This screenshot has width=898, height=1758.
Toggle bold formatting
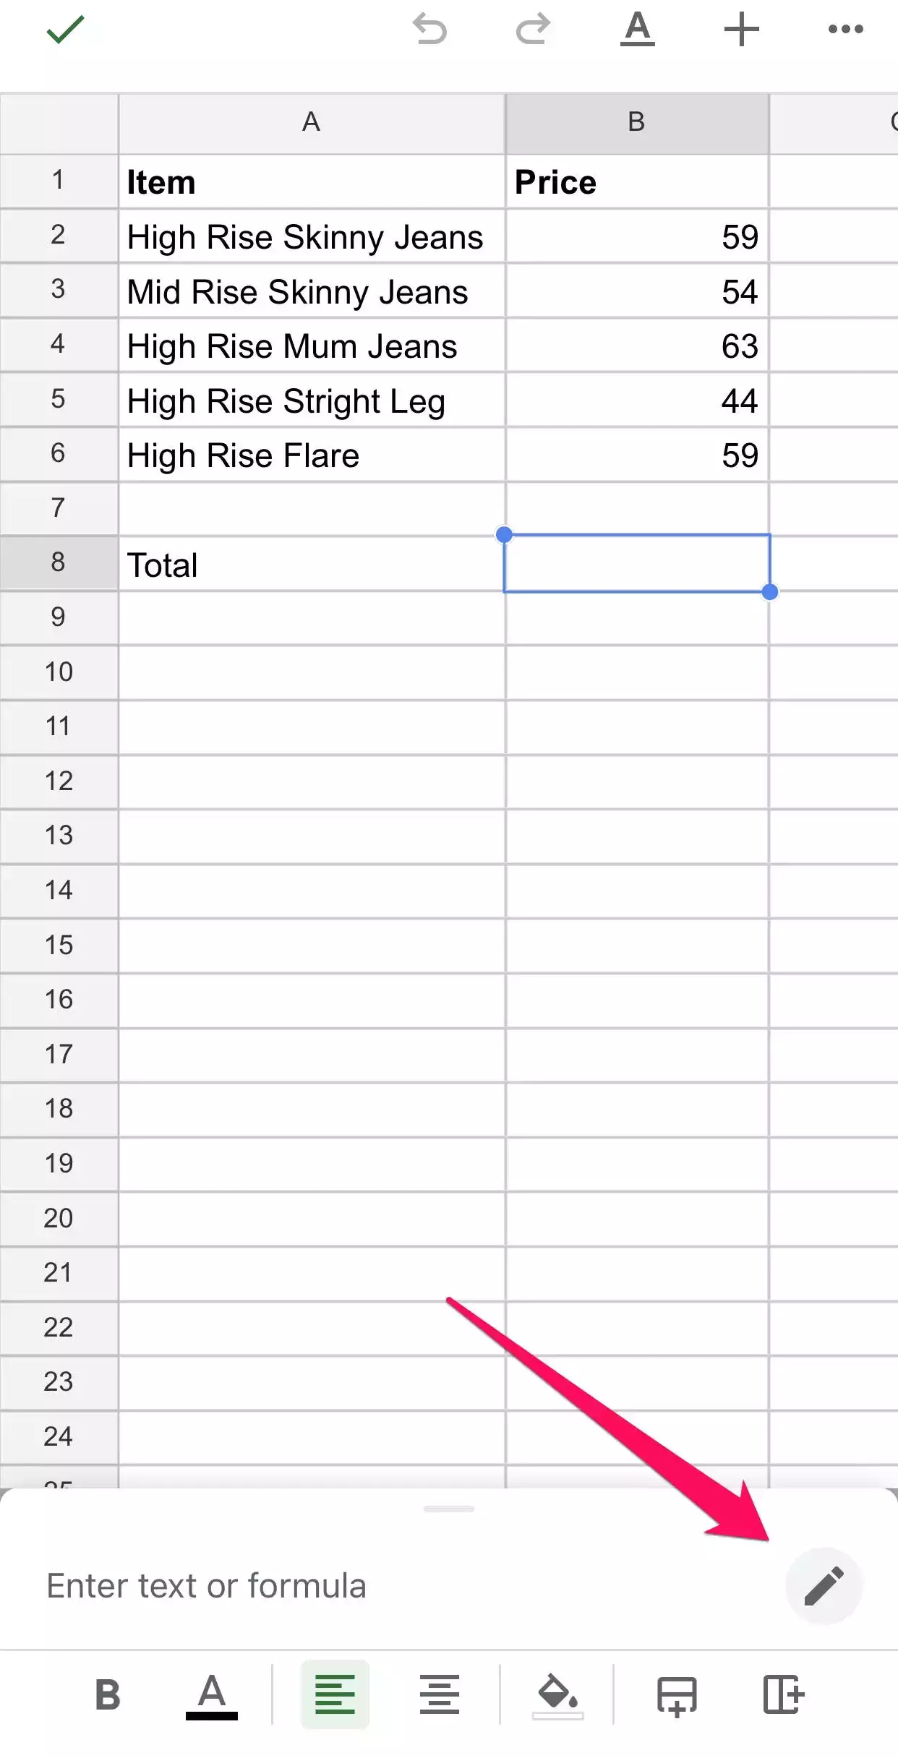pos(108,1694)
